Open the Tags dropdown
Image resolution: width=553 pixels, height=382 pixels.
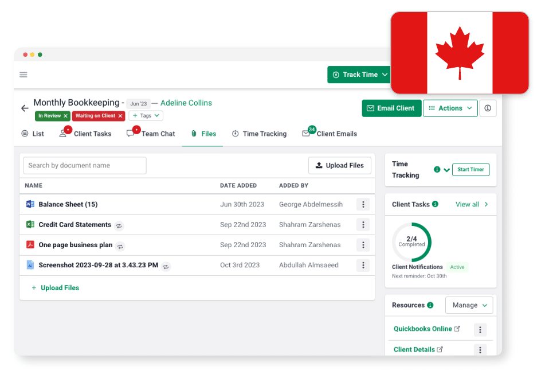[146, 115]
